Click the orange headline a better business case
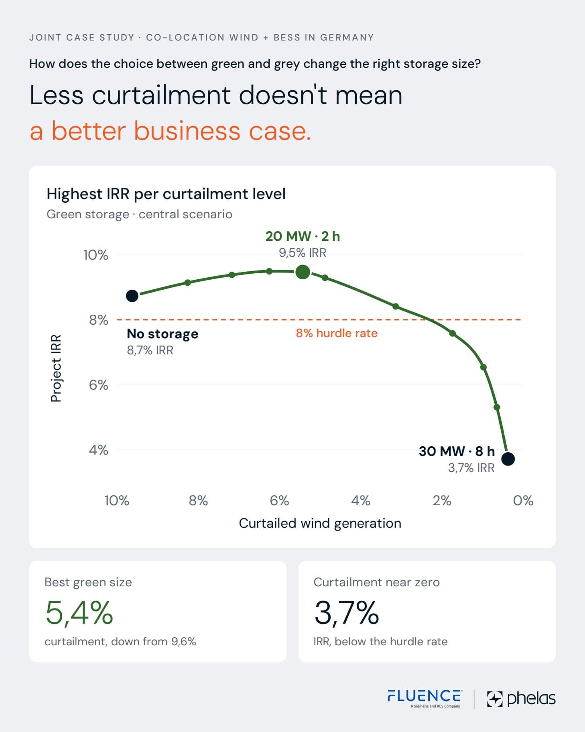Viewport: 585px width, 732px height. point(171,131)
